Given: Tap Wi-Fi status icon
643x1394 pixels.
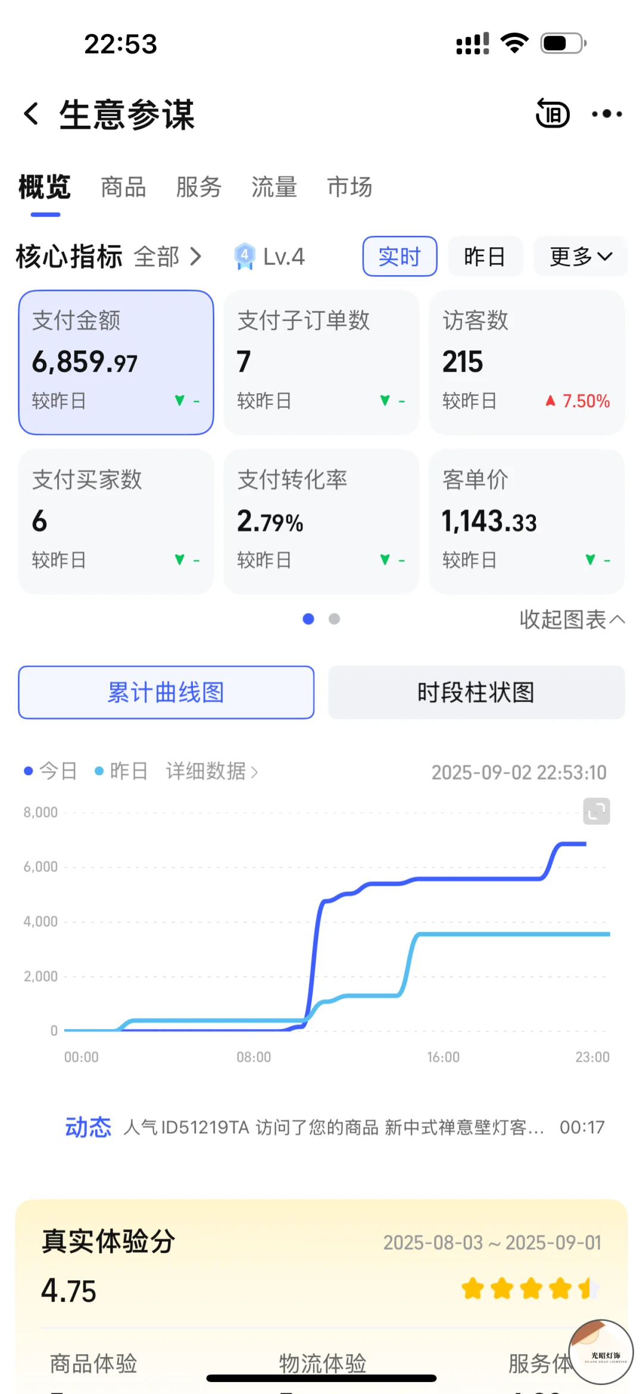Looking at the screenshot, I should point(515,43).
